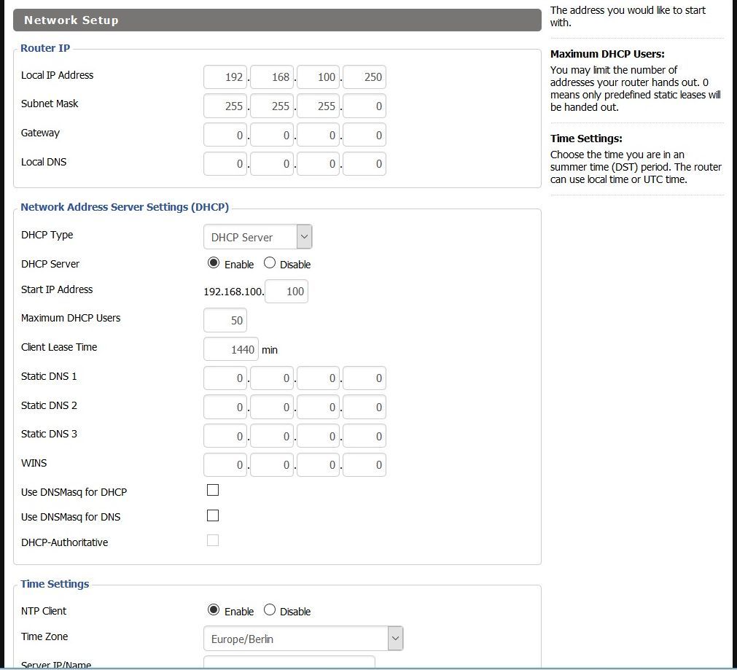The image size is (737, 670).
Task: Click the Client Lease Time label
Action: 59,347
